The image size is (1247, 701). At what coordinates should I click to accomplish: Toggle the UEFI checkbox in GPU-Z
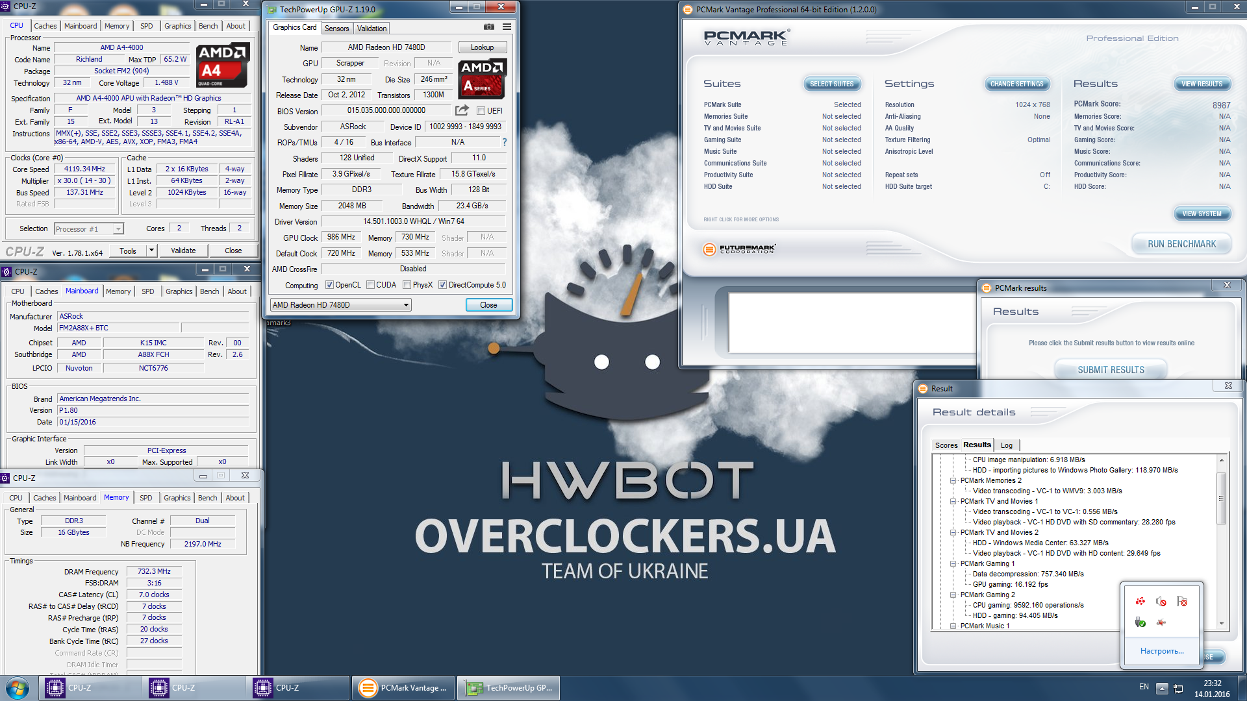481,111
